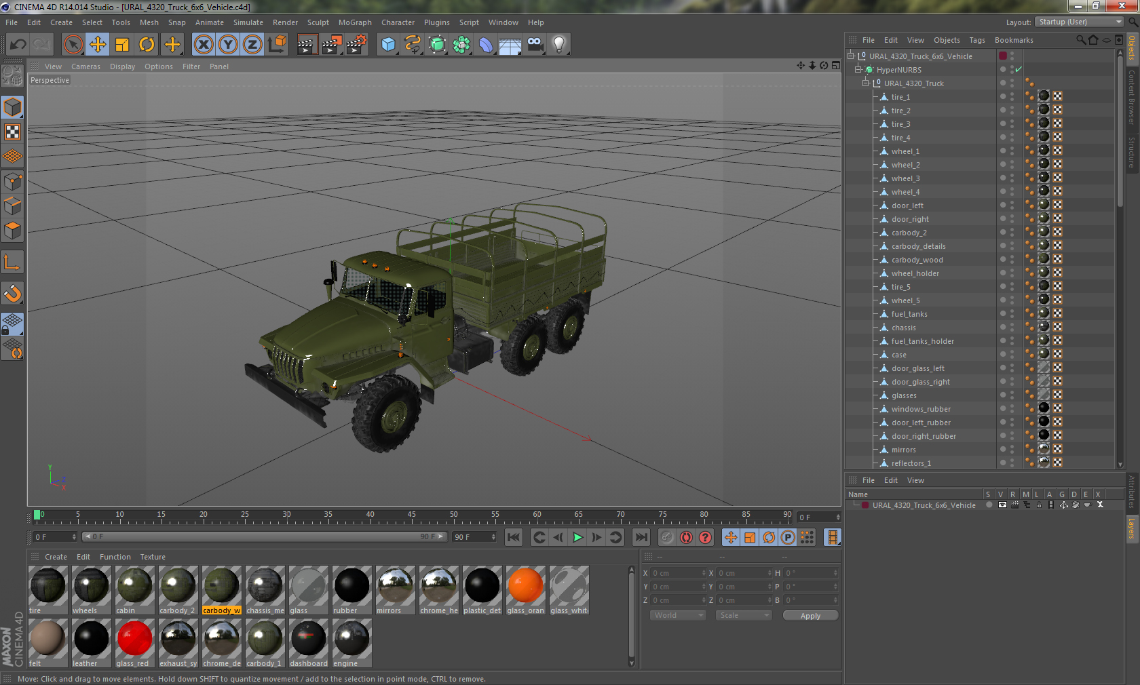Add a camera object icon

(535, 45)
